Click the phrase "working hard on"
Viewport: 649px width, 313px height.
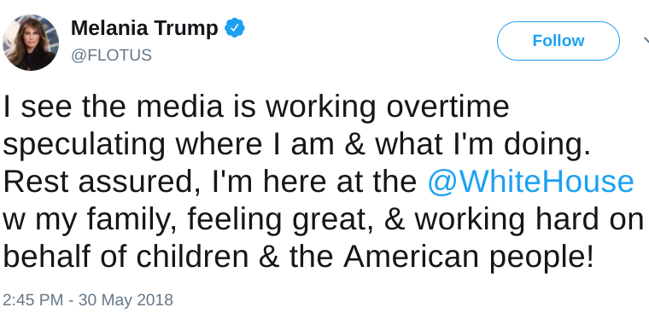coord(529,220)
